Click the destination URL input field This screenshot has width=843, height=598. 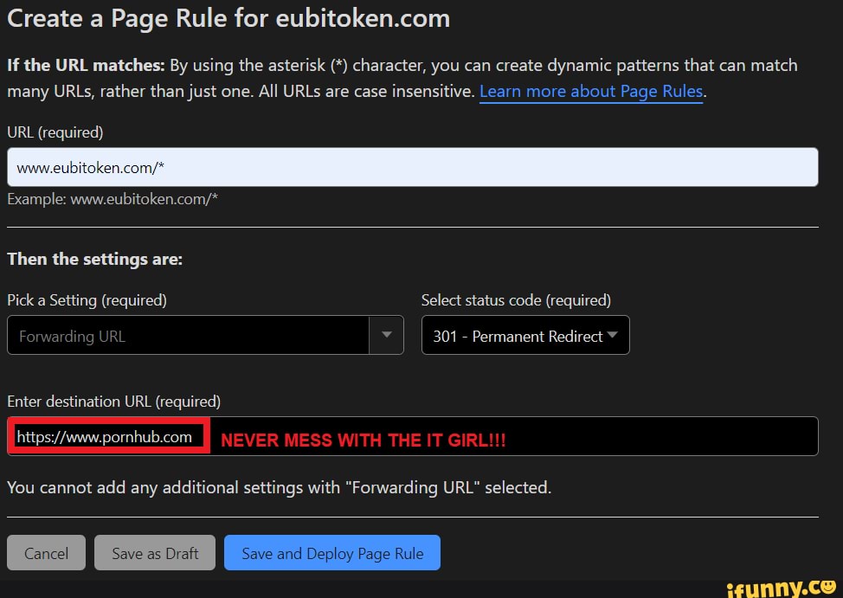click(x=519, y=436)
